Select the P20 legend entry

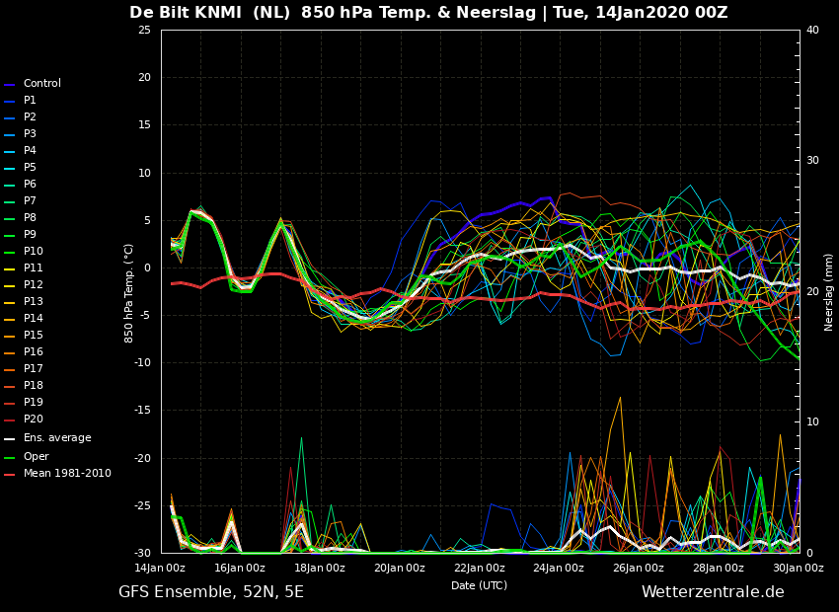[33, 420]
